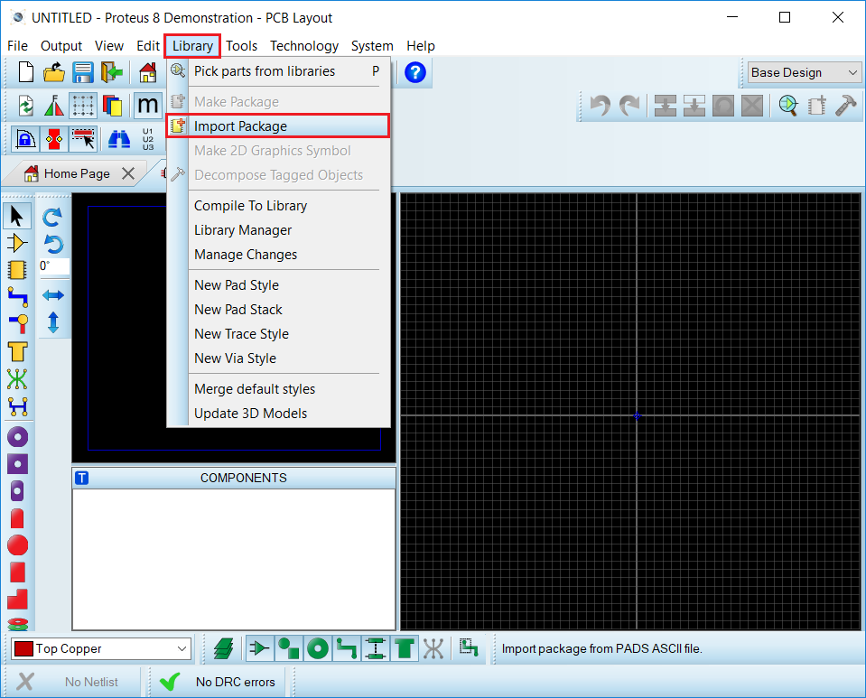Close the Home Page tab
The height and width of the screenshot is (698, 866).
point(127,173)
